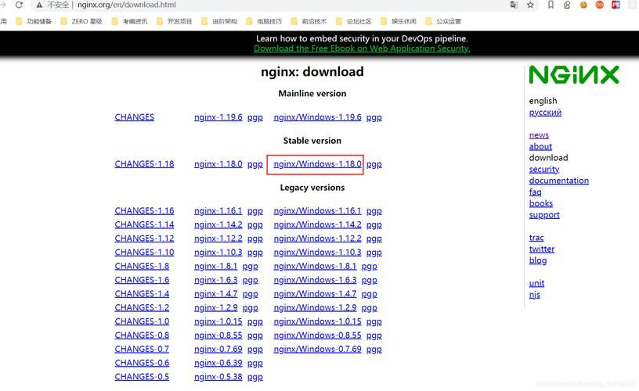Go to the security sidebar item

[543, 169]
